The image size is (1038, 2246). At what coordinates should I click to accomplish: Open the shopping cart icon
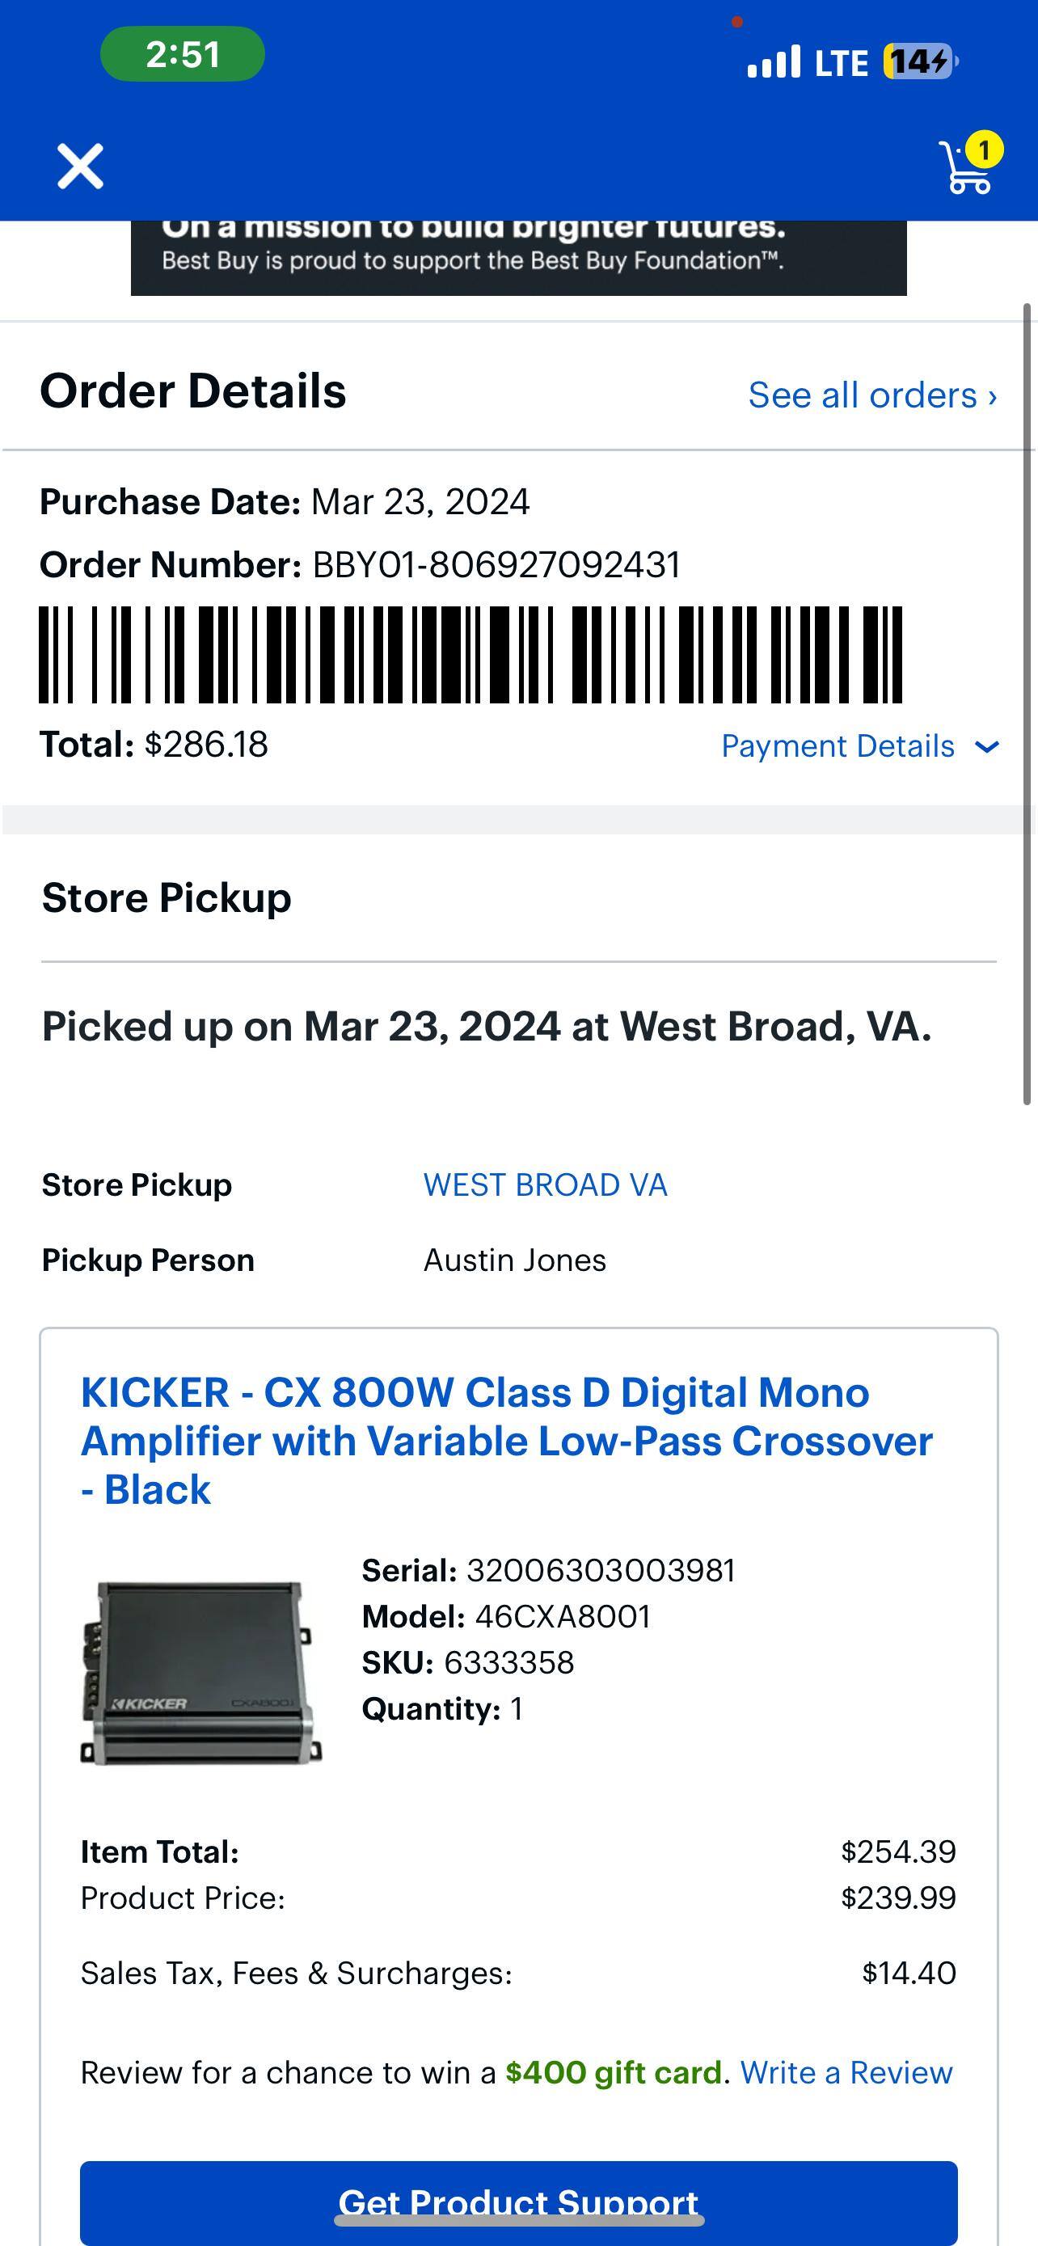[964, 168]
